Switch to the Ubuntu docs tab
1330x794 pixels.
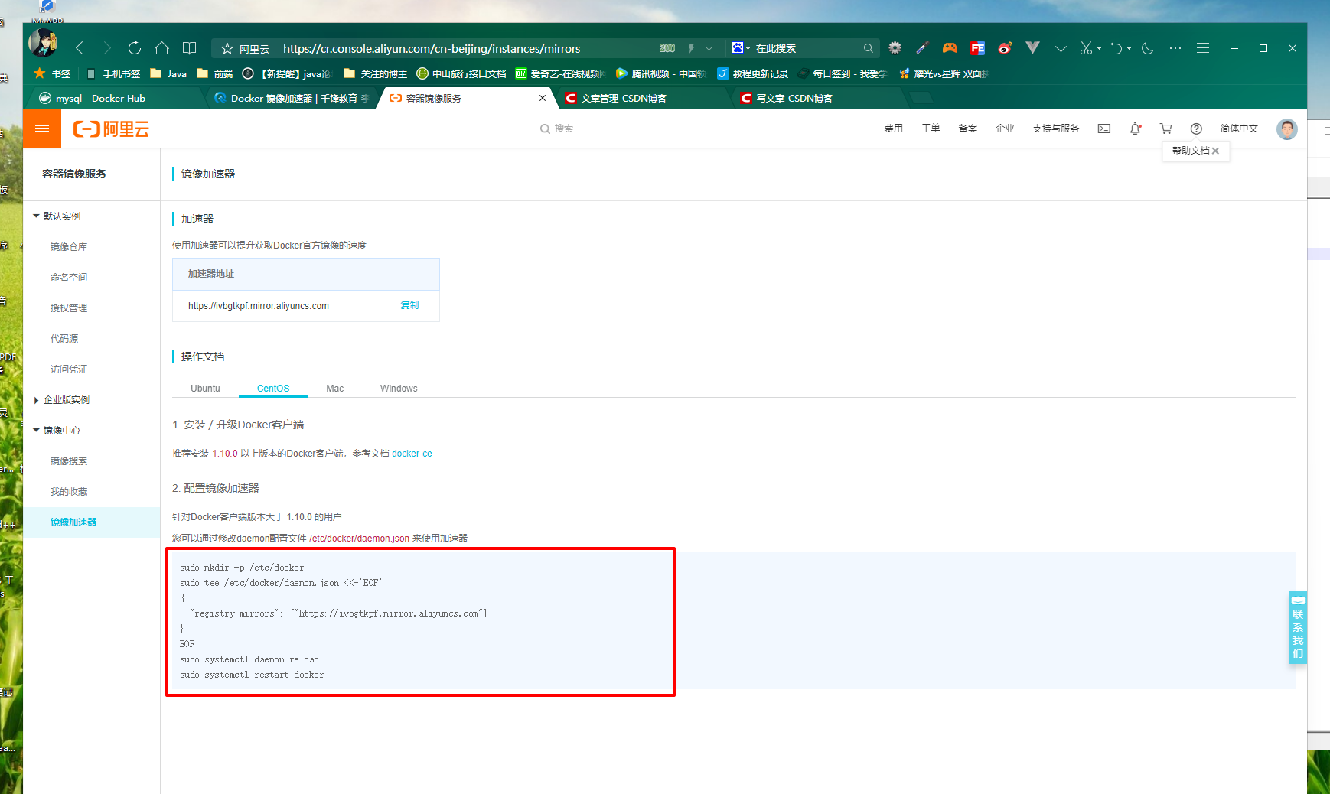[x=205, y=389]
